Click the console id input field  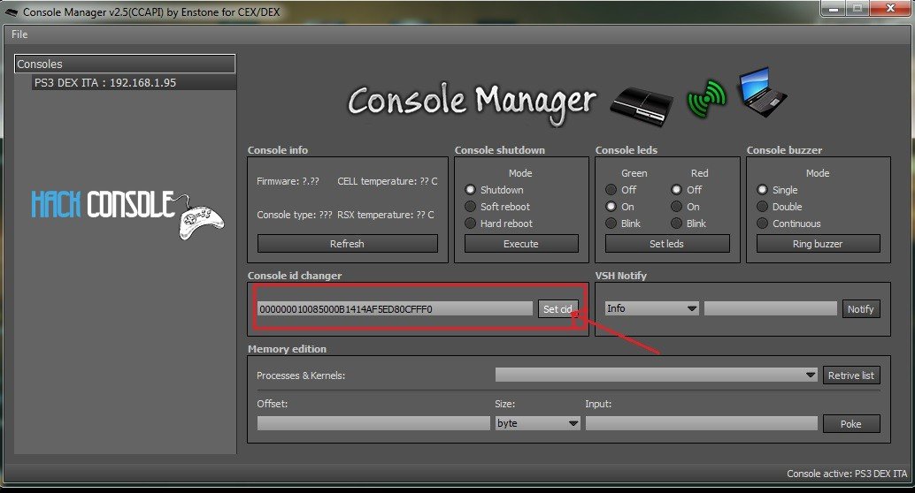pyautogui.click(x=395, y=309)
